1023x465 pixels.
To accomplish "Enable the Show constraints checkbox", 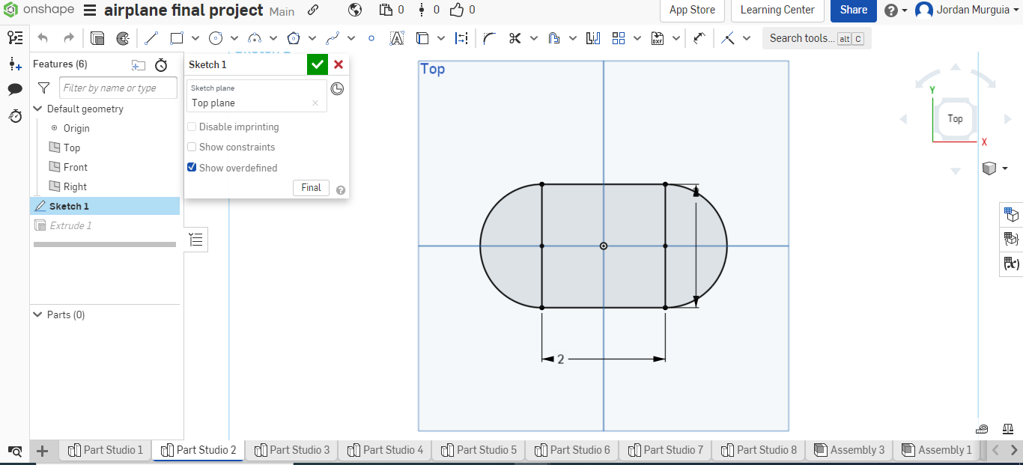I will (192, 147).
